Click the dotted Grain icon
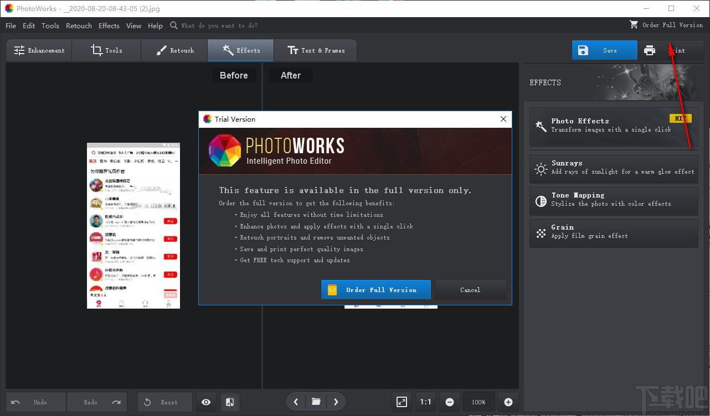 click(x=541, y=233)
